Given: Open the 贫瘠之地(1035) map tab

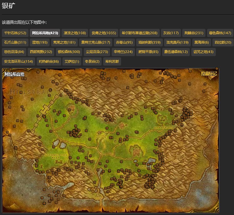Looking at the screenshot, I should click(104, 33).
